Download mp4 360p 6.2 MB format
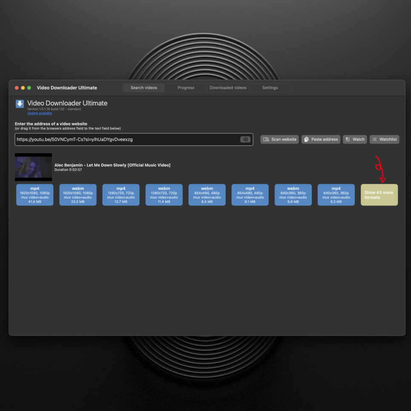Viewport: 411px width, 411px height. pos(336,195)
